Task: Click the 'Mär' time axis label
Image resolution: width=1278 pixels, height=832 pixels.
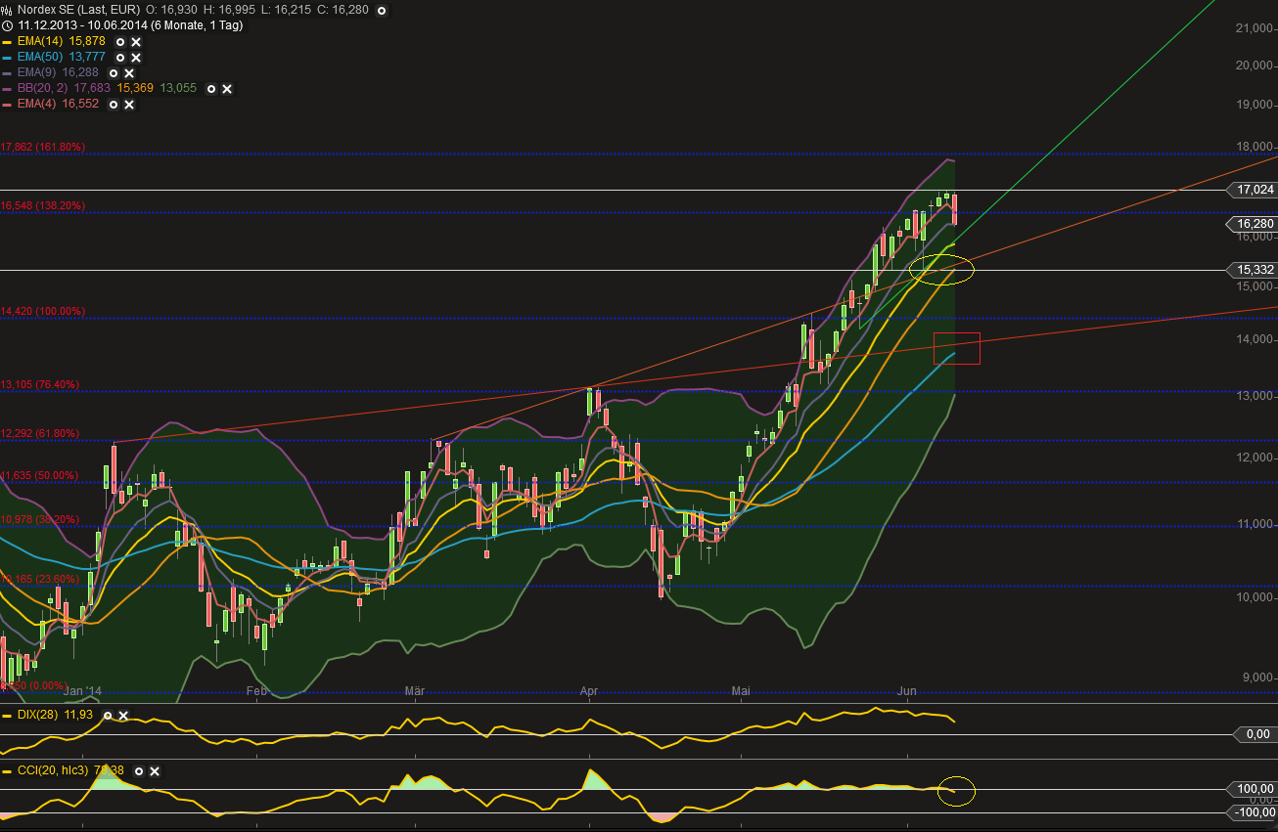Action: (x=415, y=691)
